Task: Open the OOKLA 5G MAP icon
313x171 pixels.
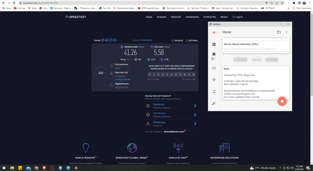Action: pyautogui.click(x=178, y=148)
